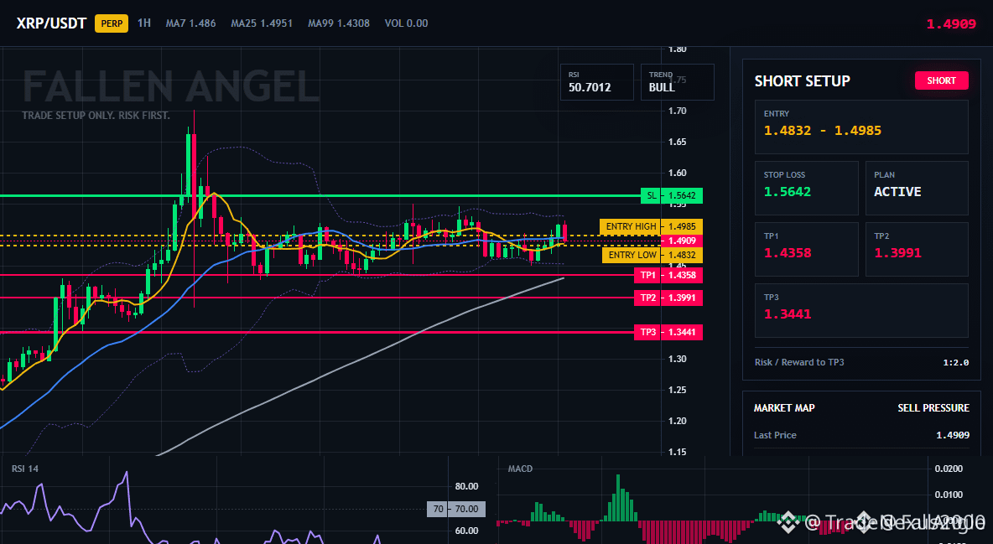This screenshot has height=544, width=993.
Task: Click the red TP1 1.4358 chart tag
Action: coord(668,276)
